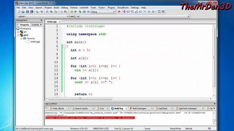Build the project with the gear icon
This screenshot has width=234, height=131.
[x=72, y=12]
